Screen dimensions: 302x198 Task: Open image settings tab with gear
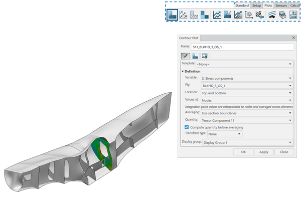[205, 56]
